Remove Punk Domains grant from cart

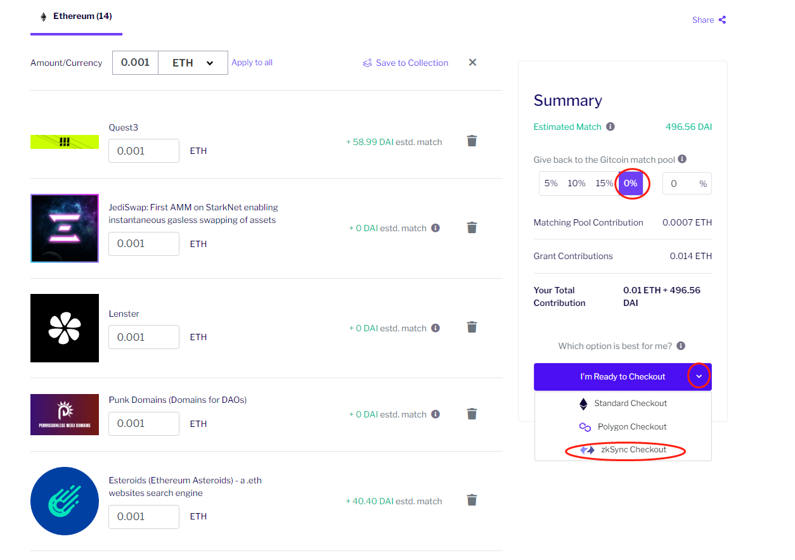pos(472,414)
